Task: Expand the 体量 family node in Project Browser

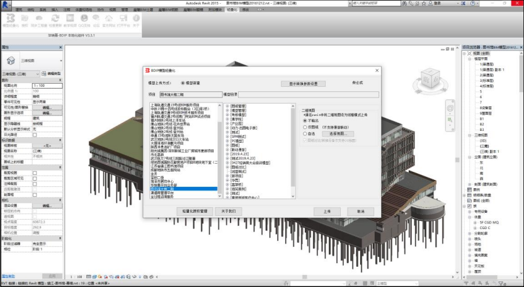Action: [470, 217]
